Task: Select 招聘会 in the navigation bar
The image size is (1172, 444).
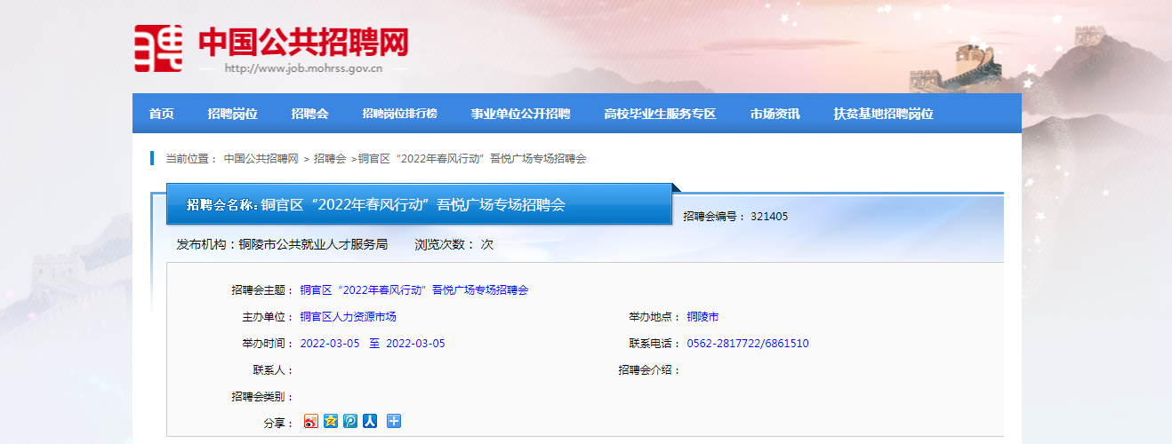Action: tap(309, 114)
